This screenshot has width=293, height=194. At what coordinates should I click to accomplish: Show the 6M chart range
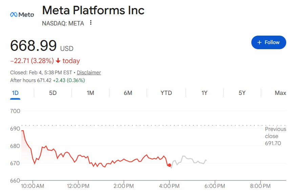pyautogui.click(x=128, y=93)
